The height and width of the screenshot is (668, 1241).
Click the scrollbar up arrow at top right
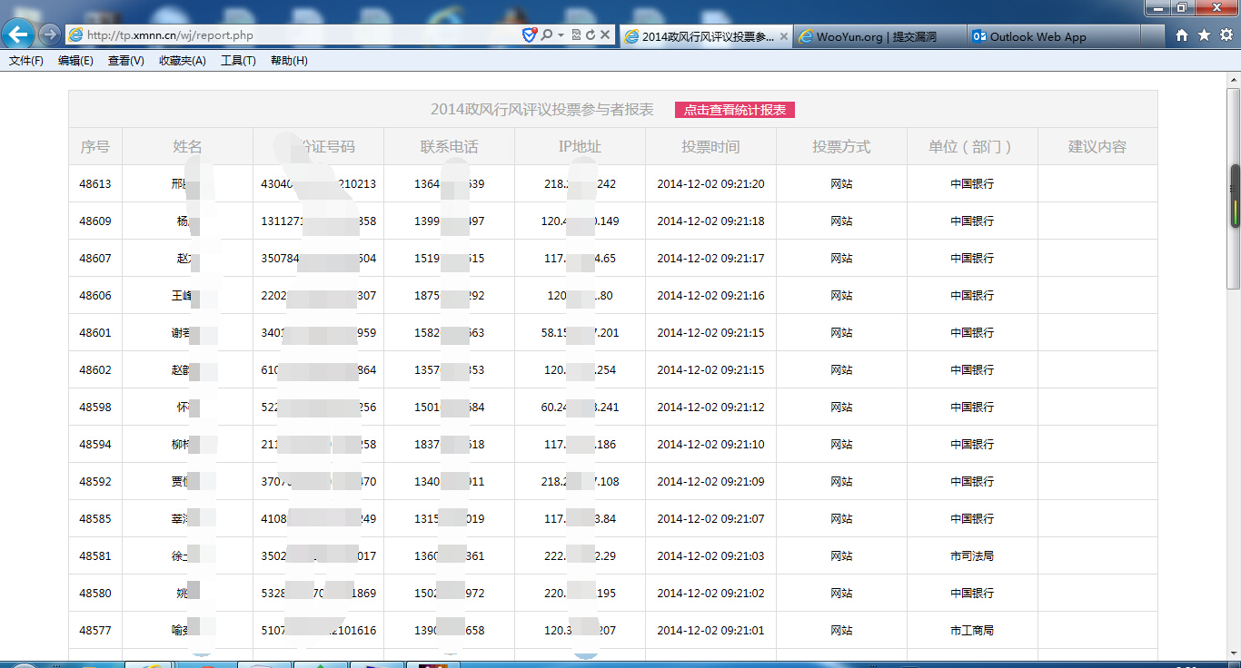pyautogui.click(x=1234, y=80)
